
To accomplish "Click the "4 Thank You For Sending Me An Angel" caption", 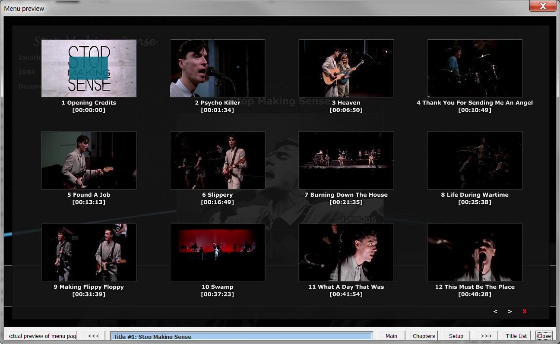I will pos(475,103).
